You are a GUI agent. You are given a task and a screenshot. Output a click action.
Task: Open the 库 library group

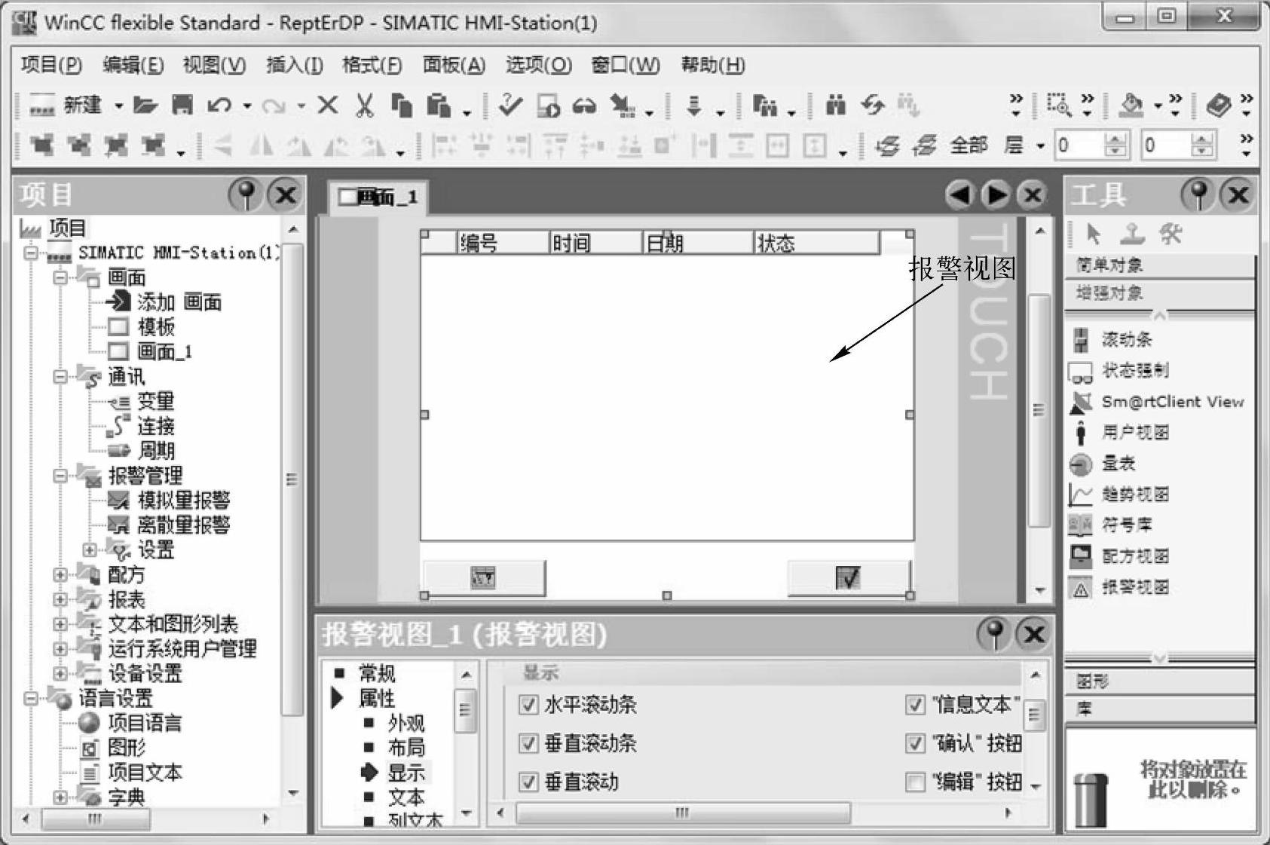[x=1159, y=709]
